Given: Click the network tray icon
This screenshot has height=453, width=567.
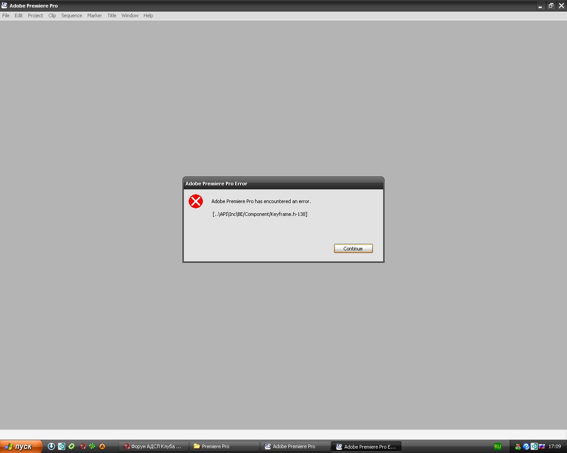Looking at the screenshot, I should pos(518,446).
